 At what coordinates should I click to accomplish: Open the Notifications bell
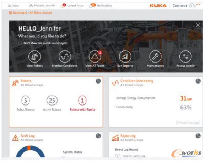(x=101, y=6)
